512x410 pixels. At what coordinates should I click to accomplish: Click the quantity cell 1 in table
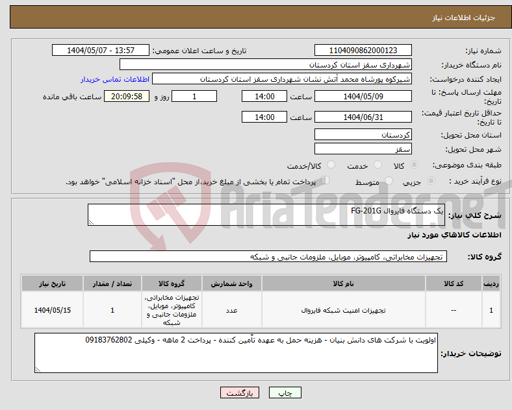tap(112, 310)
